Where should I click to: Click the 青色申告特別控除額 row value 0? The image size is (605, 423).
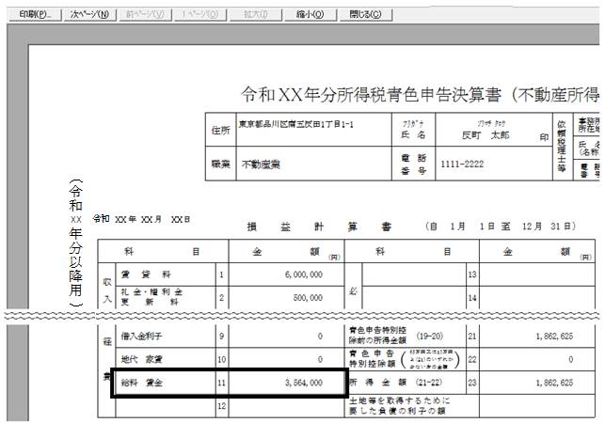[537, 359]
